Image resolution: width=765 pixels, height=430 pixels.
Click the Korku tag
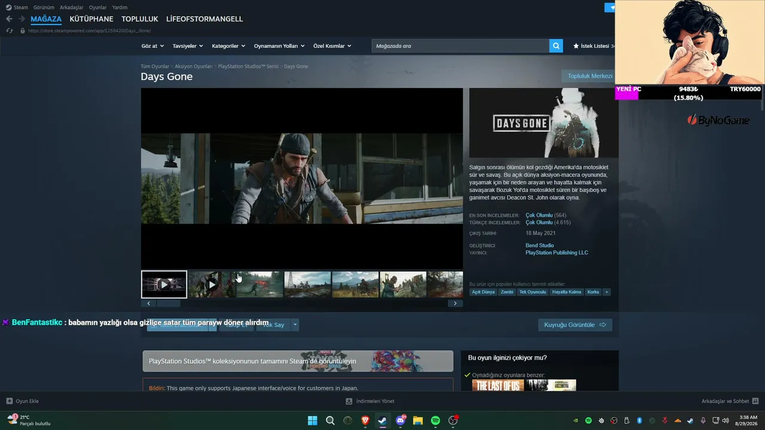click(593, 292)
